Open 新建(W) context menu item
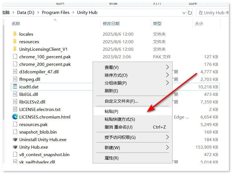Screen dimensions: 232x174 point(133,148)
